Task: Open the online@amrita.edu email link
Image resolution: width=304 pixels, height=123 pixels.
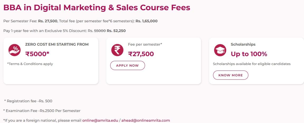Action: [x=100, y=120]
